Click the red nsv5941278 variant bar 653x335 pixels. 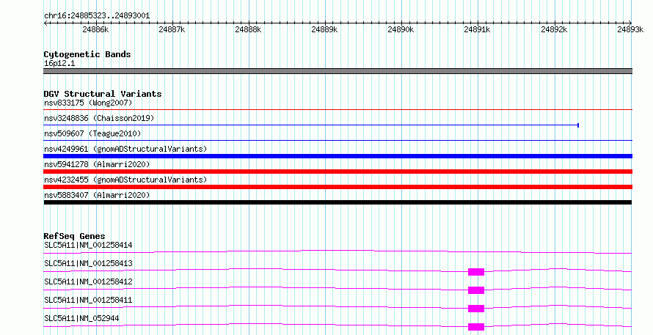point(338,172)
